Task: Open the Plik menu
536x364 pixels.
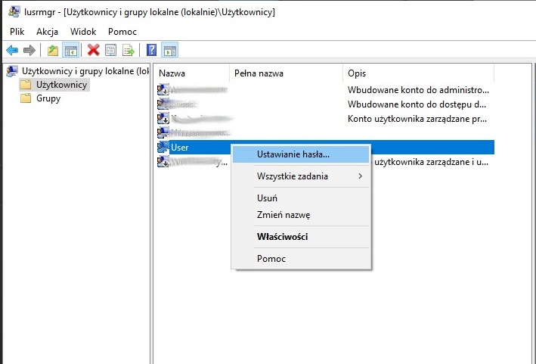Action: pos(17,32)
